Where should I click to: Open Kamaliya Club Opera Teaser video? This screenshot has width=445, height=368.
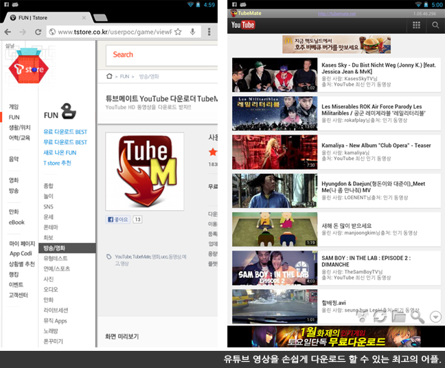tap(336, 152)
